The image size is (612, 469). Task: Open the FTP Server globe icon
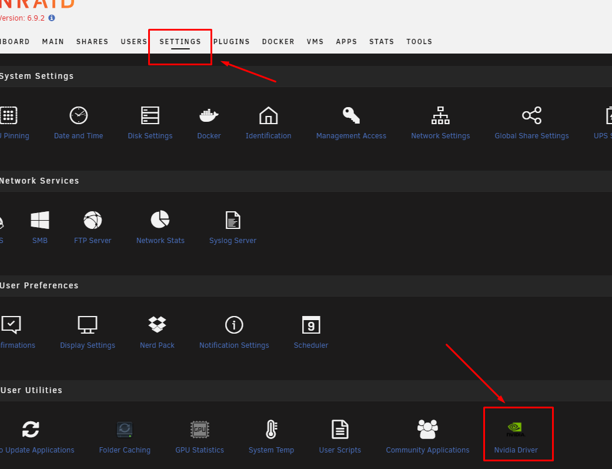click(x=92, y=220)
